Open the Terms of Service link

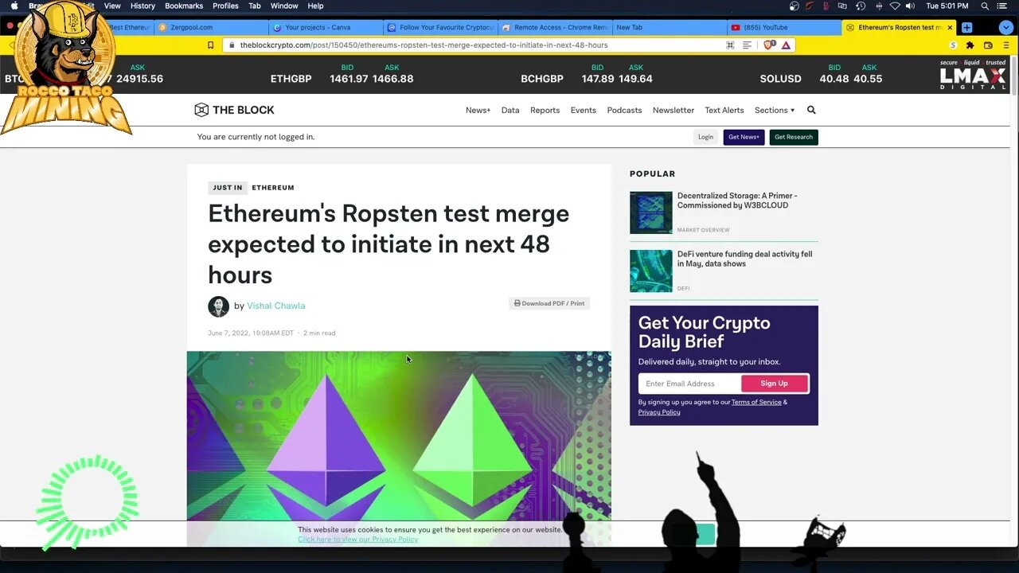(756, 403)
